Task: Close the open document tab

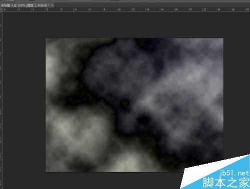Action: [52, 5]
